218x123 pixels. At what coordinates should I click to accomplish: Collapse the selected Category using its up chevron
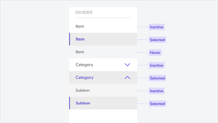click(127, 77)
